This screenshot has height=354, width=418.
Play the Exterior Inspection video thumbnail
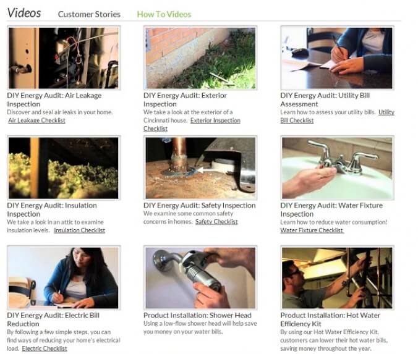pos(200,58)
